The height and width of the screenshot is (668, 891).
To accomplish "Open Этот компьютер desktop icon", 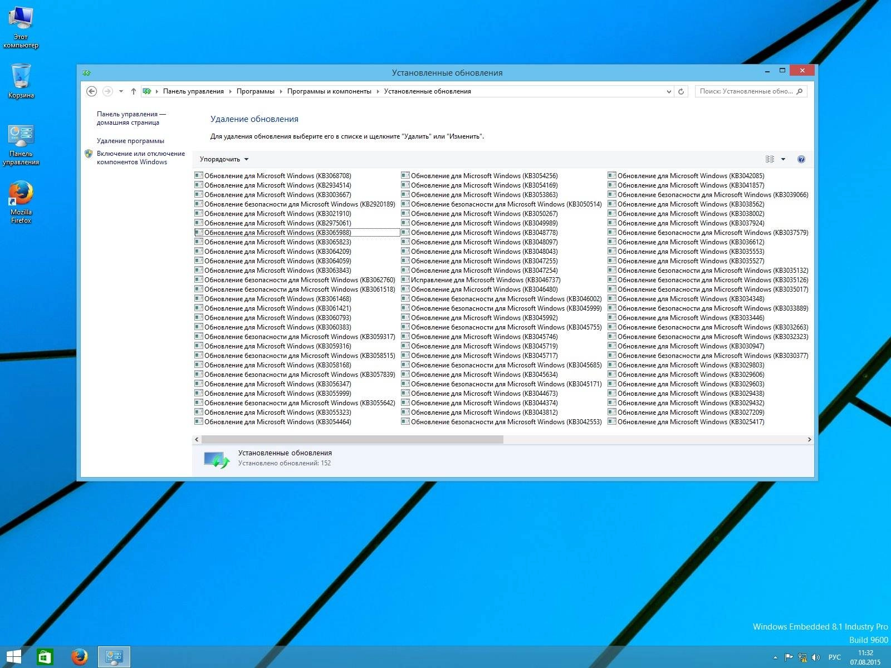I will point(21,28).
